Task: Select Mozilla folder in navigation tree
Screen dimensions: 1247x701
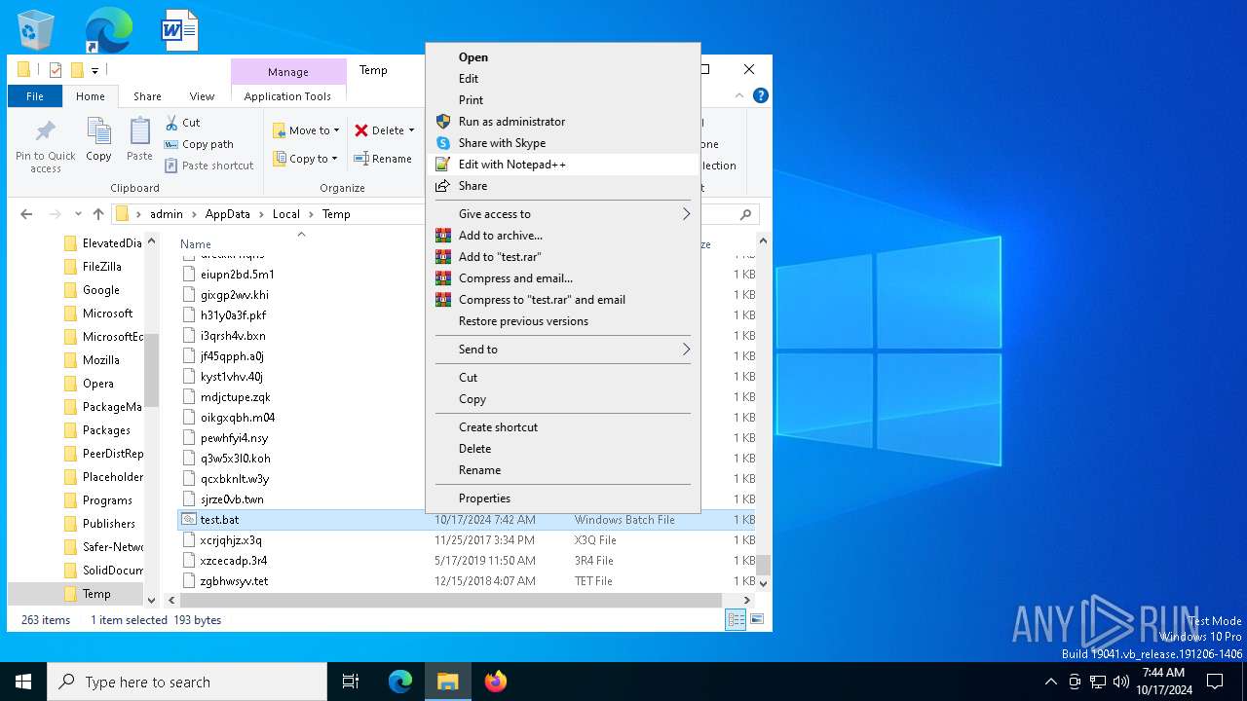Action: (101, 360)
